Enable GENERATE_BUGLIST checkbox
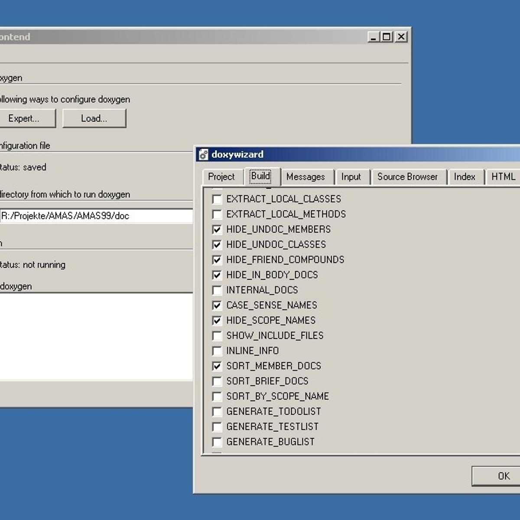The image size is (520, 520). pos(217,442)
